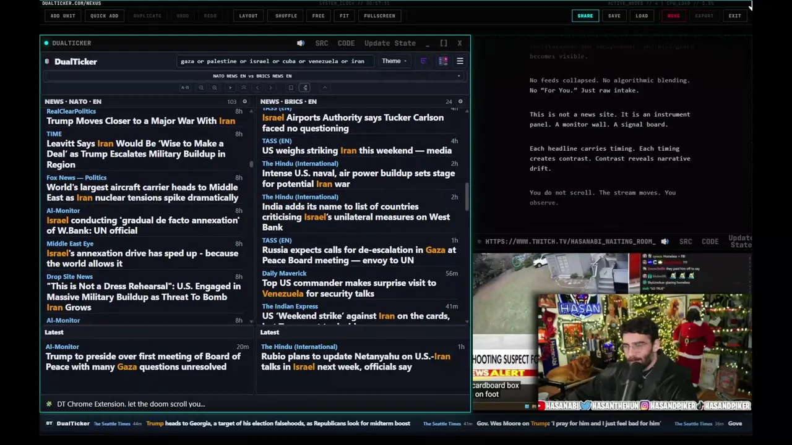
Task: Mute the Twitch stream unit speaker icon
Action: pos(665,242)
